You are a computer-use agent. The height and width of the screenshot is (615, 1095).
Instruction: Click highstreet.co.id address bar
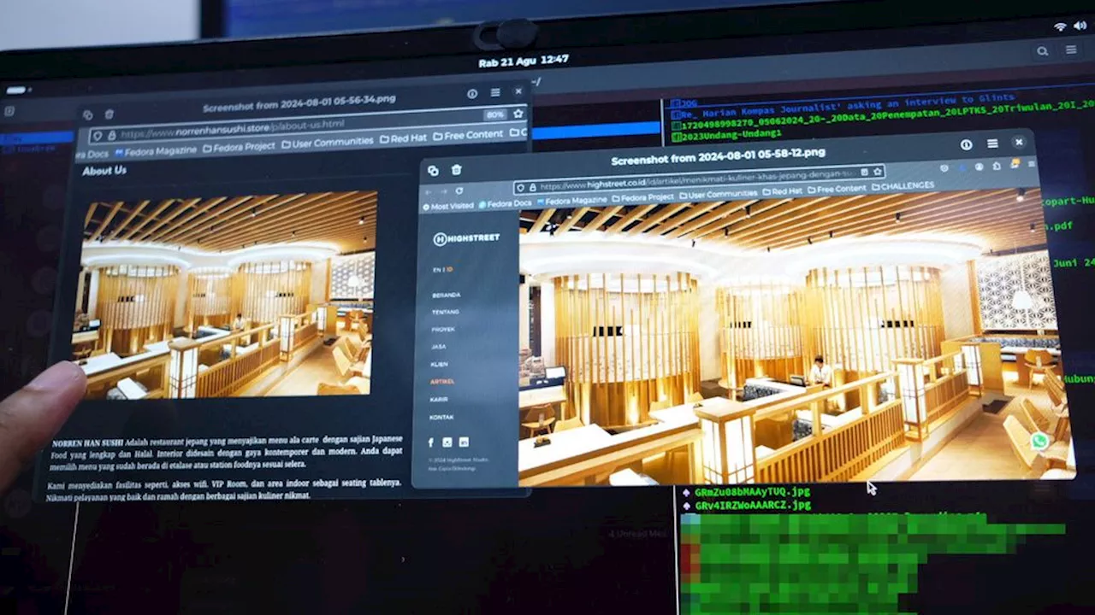(700, 179)
